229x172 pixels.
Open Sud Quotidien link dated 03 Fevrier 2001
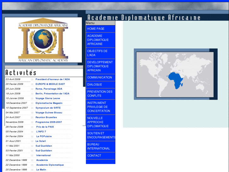pyautogui.click(x=44, y=151)
